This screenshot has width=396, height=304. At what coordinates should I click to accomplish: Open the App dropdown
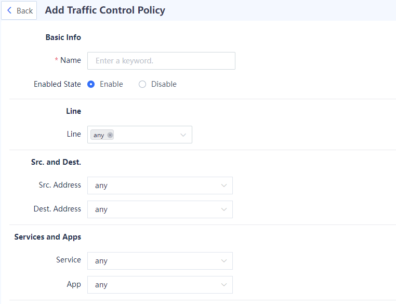point(156,285)
